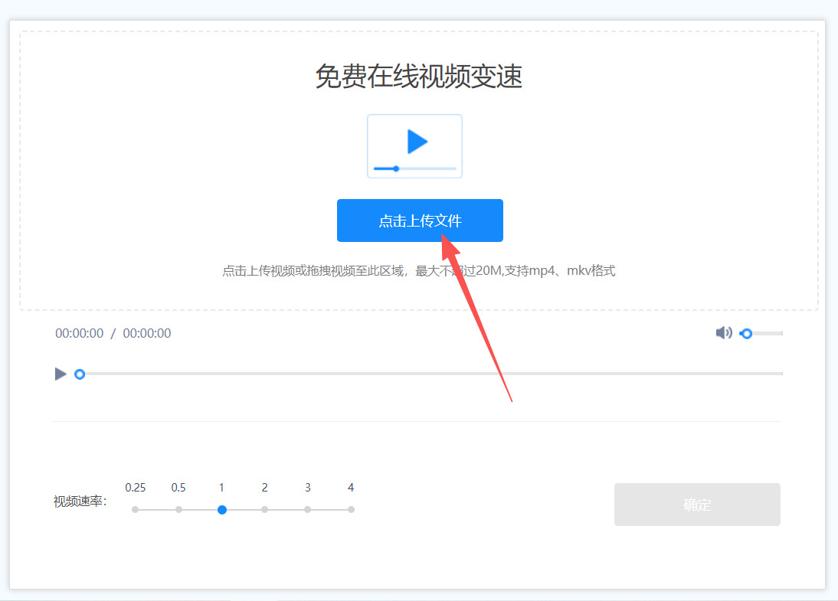Mute audio by clicking the speaker icon

(723, 332)
